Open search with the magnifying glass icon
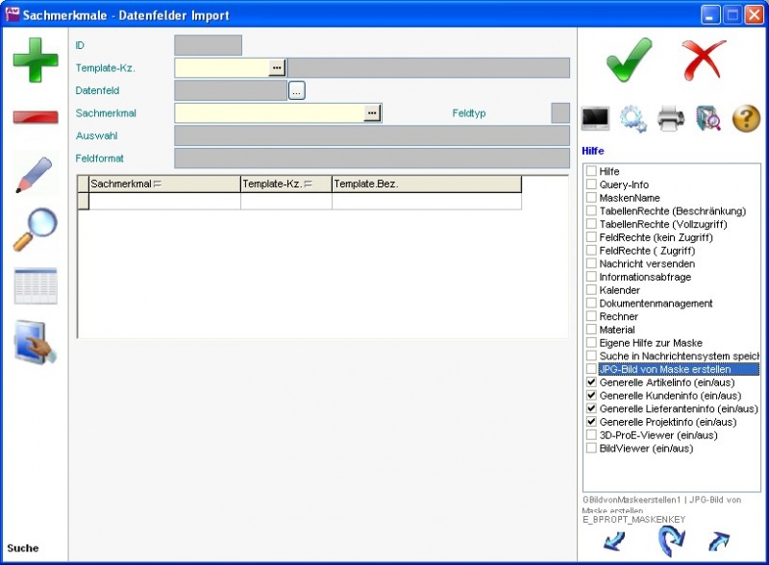Image resolution: width=769 pixels, height=565 pixels. 36,230
